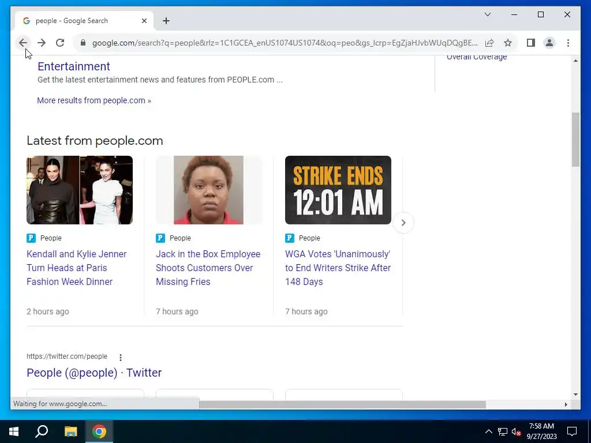Click the scroll up arrow of the vertical scrollbar
The height and width of the screenshot is (443, 591).
click(575, 60)
